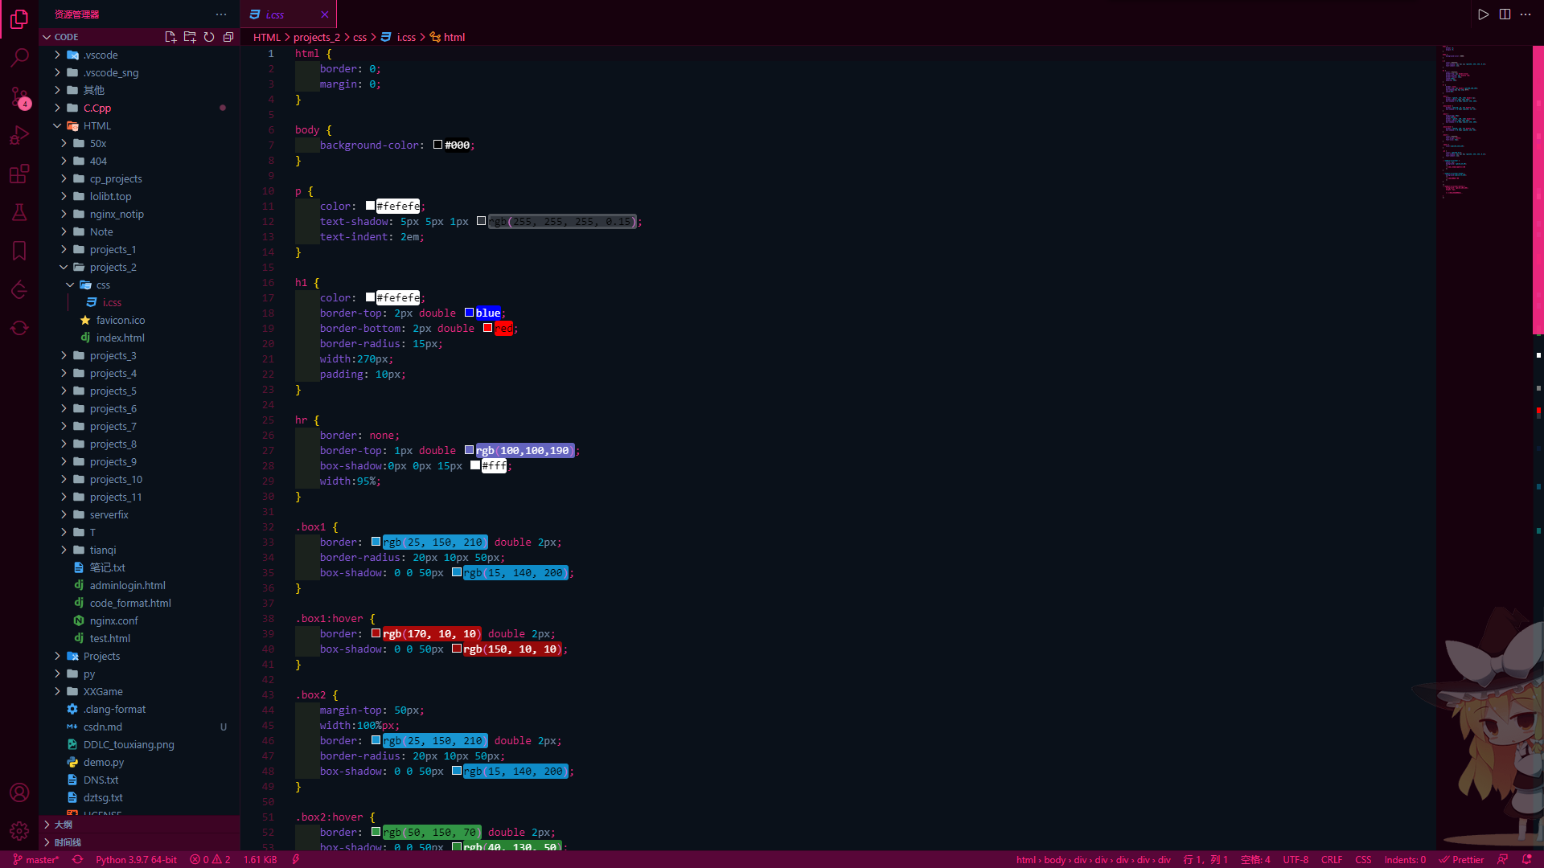Open the Search view

tap(19, 56)
